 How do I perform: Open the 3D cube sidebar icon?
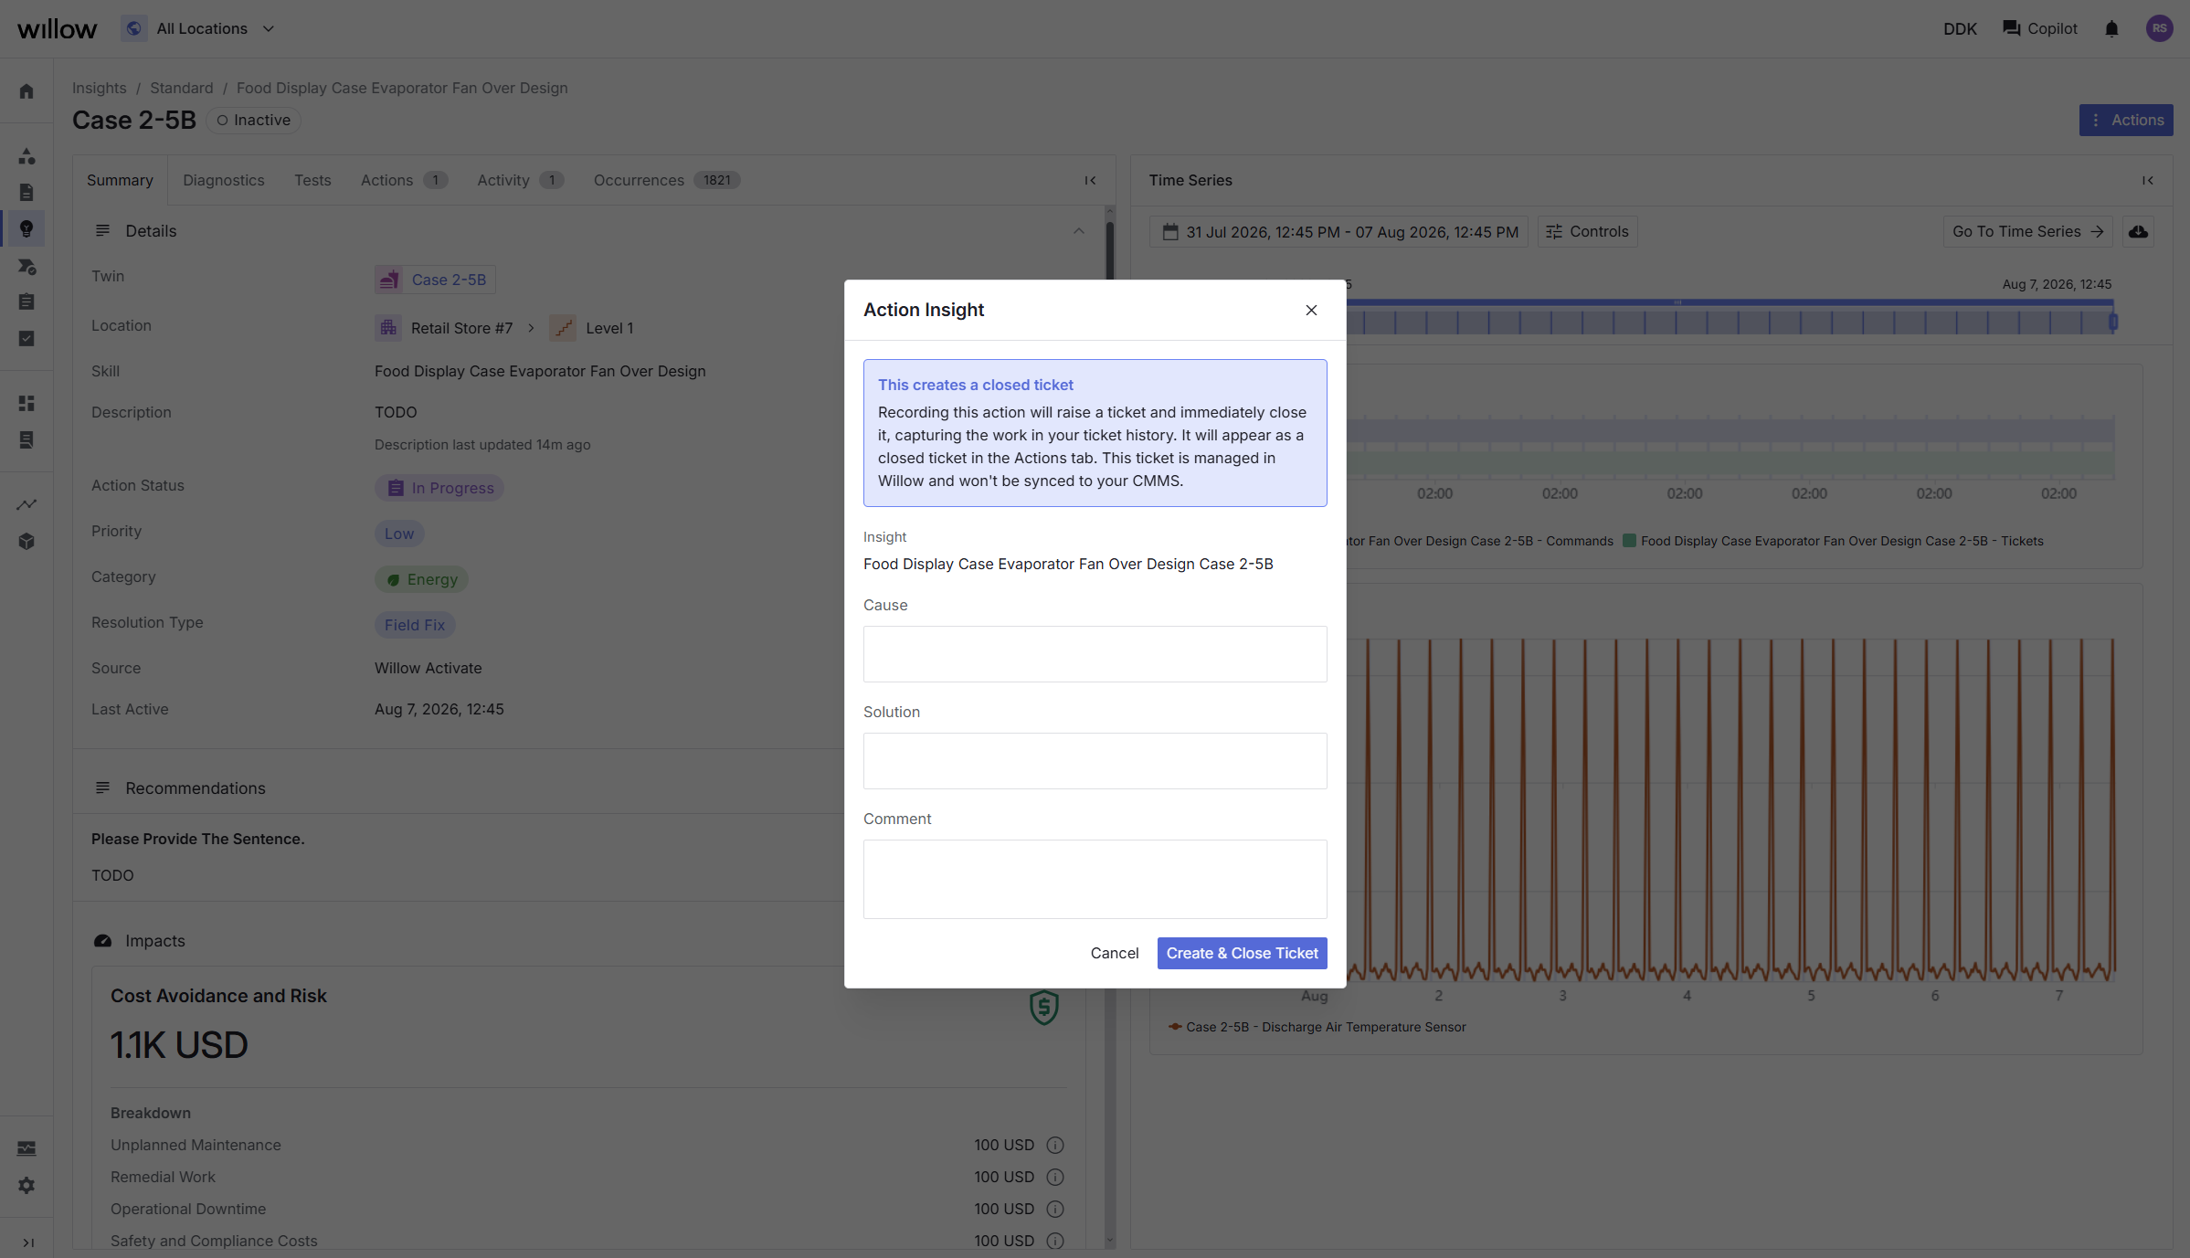point(26,541)
